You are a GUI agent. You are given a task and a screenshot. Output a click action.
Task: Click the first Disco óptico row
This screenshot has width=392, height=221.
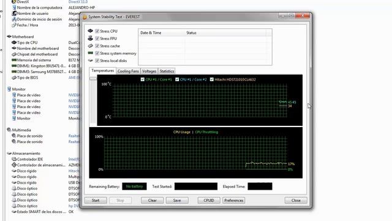(27, 188)
